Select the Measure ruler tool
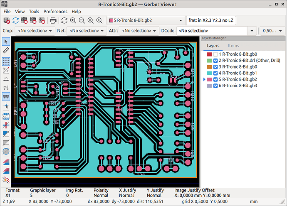The width and height of the screenshot is (287, 206). 6,50
